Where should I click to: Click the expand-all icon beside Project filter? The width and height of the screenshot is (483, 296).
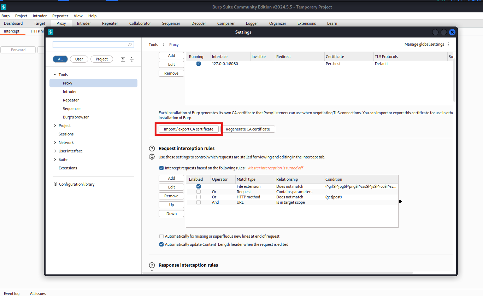123,59
